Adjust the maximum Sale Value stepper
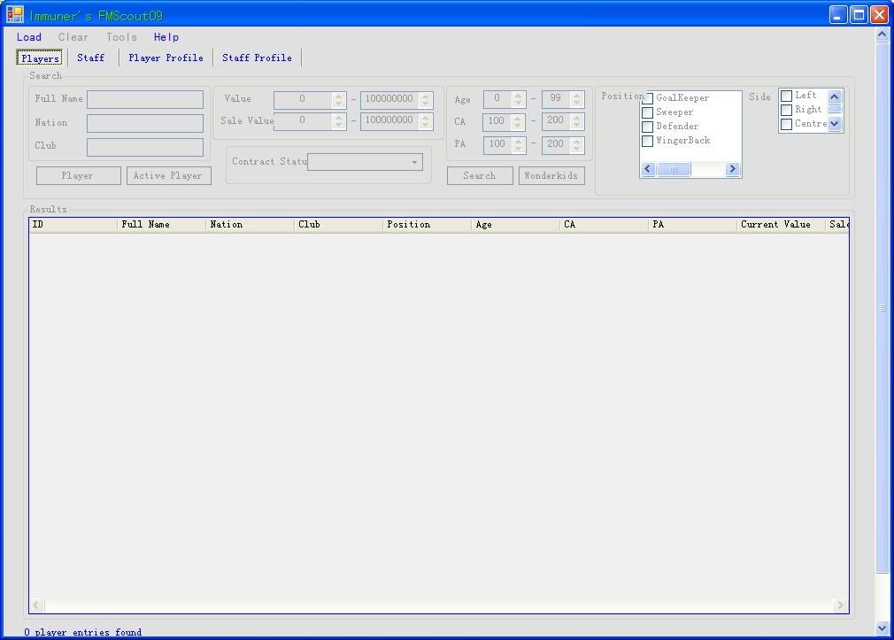This screenshot has width=894, height=640. (x=426, y=121)
